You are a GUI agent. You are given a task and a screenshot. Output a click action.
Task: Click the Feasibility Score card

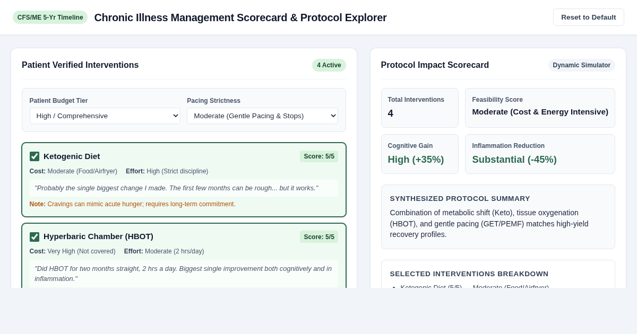click(540, 108)
